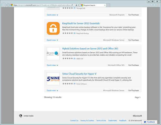The width and height of the screenshot is (161, 125).
Task: Open address bar dropdown arrow
Action: coord(74,5)
